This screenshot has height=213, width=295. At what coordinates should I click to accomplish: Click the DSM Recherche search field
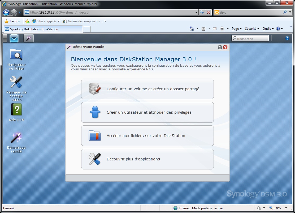point(250,39)
